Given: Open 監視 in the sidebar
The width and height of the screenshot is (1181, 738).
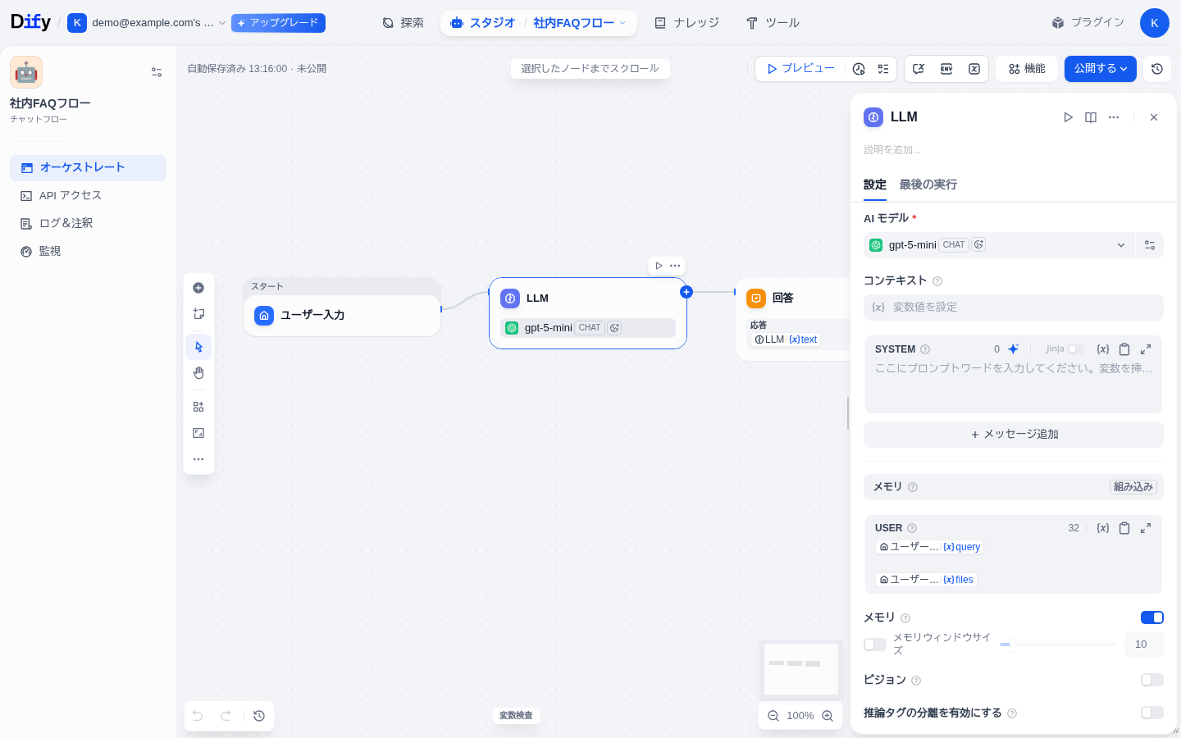Looking at the screenshot, I should 88,251.
